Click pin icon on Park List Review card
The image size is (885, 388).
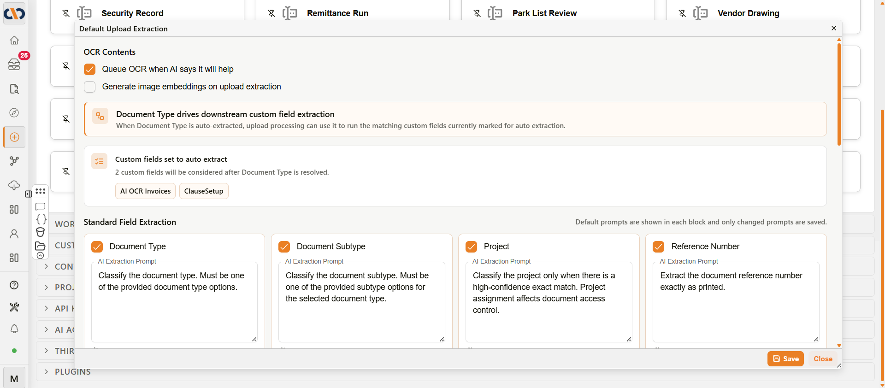click(477, 13)
